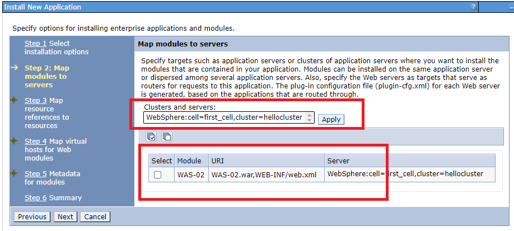514x231 pixels.
Task: Select the hellocluster entry in Clusters and servers
Action: (x=224, y=117)
